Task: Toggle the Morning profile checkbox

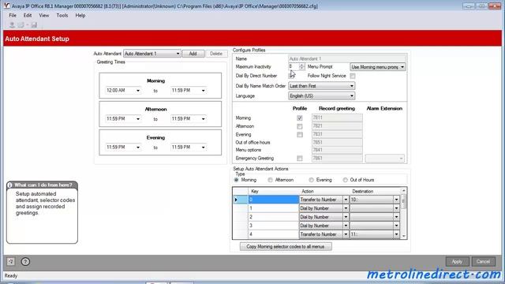Action: point(300,118)
